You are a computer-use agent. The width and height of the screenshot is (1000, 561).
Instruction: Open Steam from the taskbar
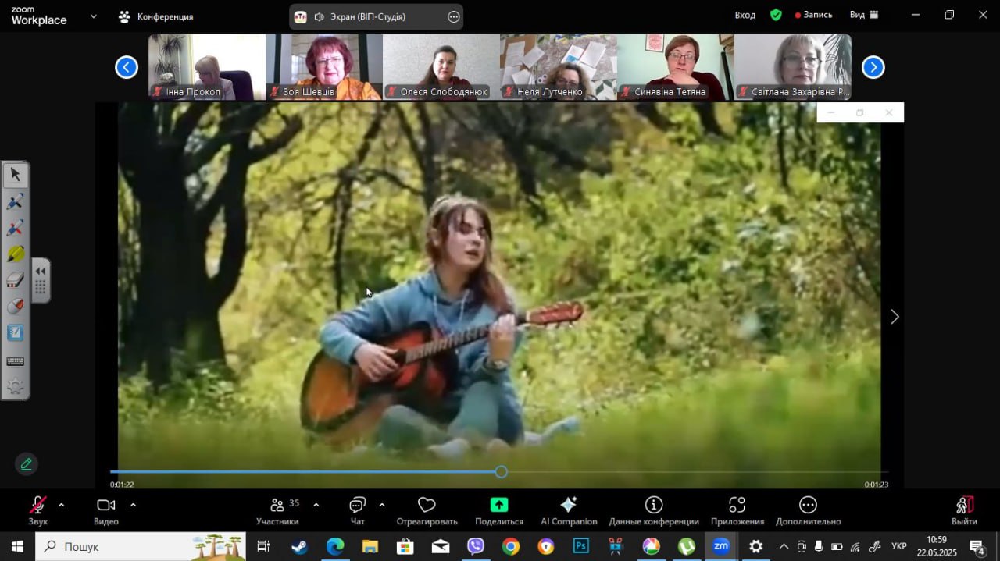299,546
